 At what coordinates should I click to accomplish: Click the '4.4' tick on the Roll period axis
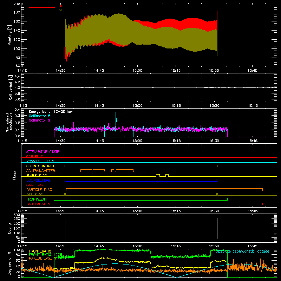pyautogui.click(x=17, y=76)
